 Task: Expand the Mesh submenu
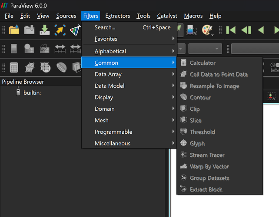(x=129, y=120)
